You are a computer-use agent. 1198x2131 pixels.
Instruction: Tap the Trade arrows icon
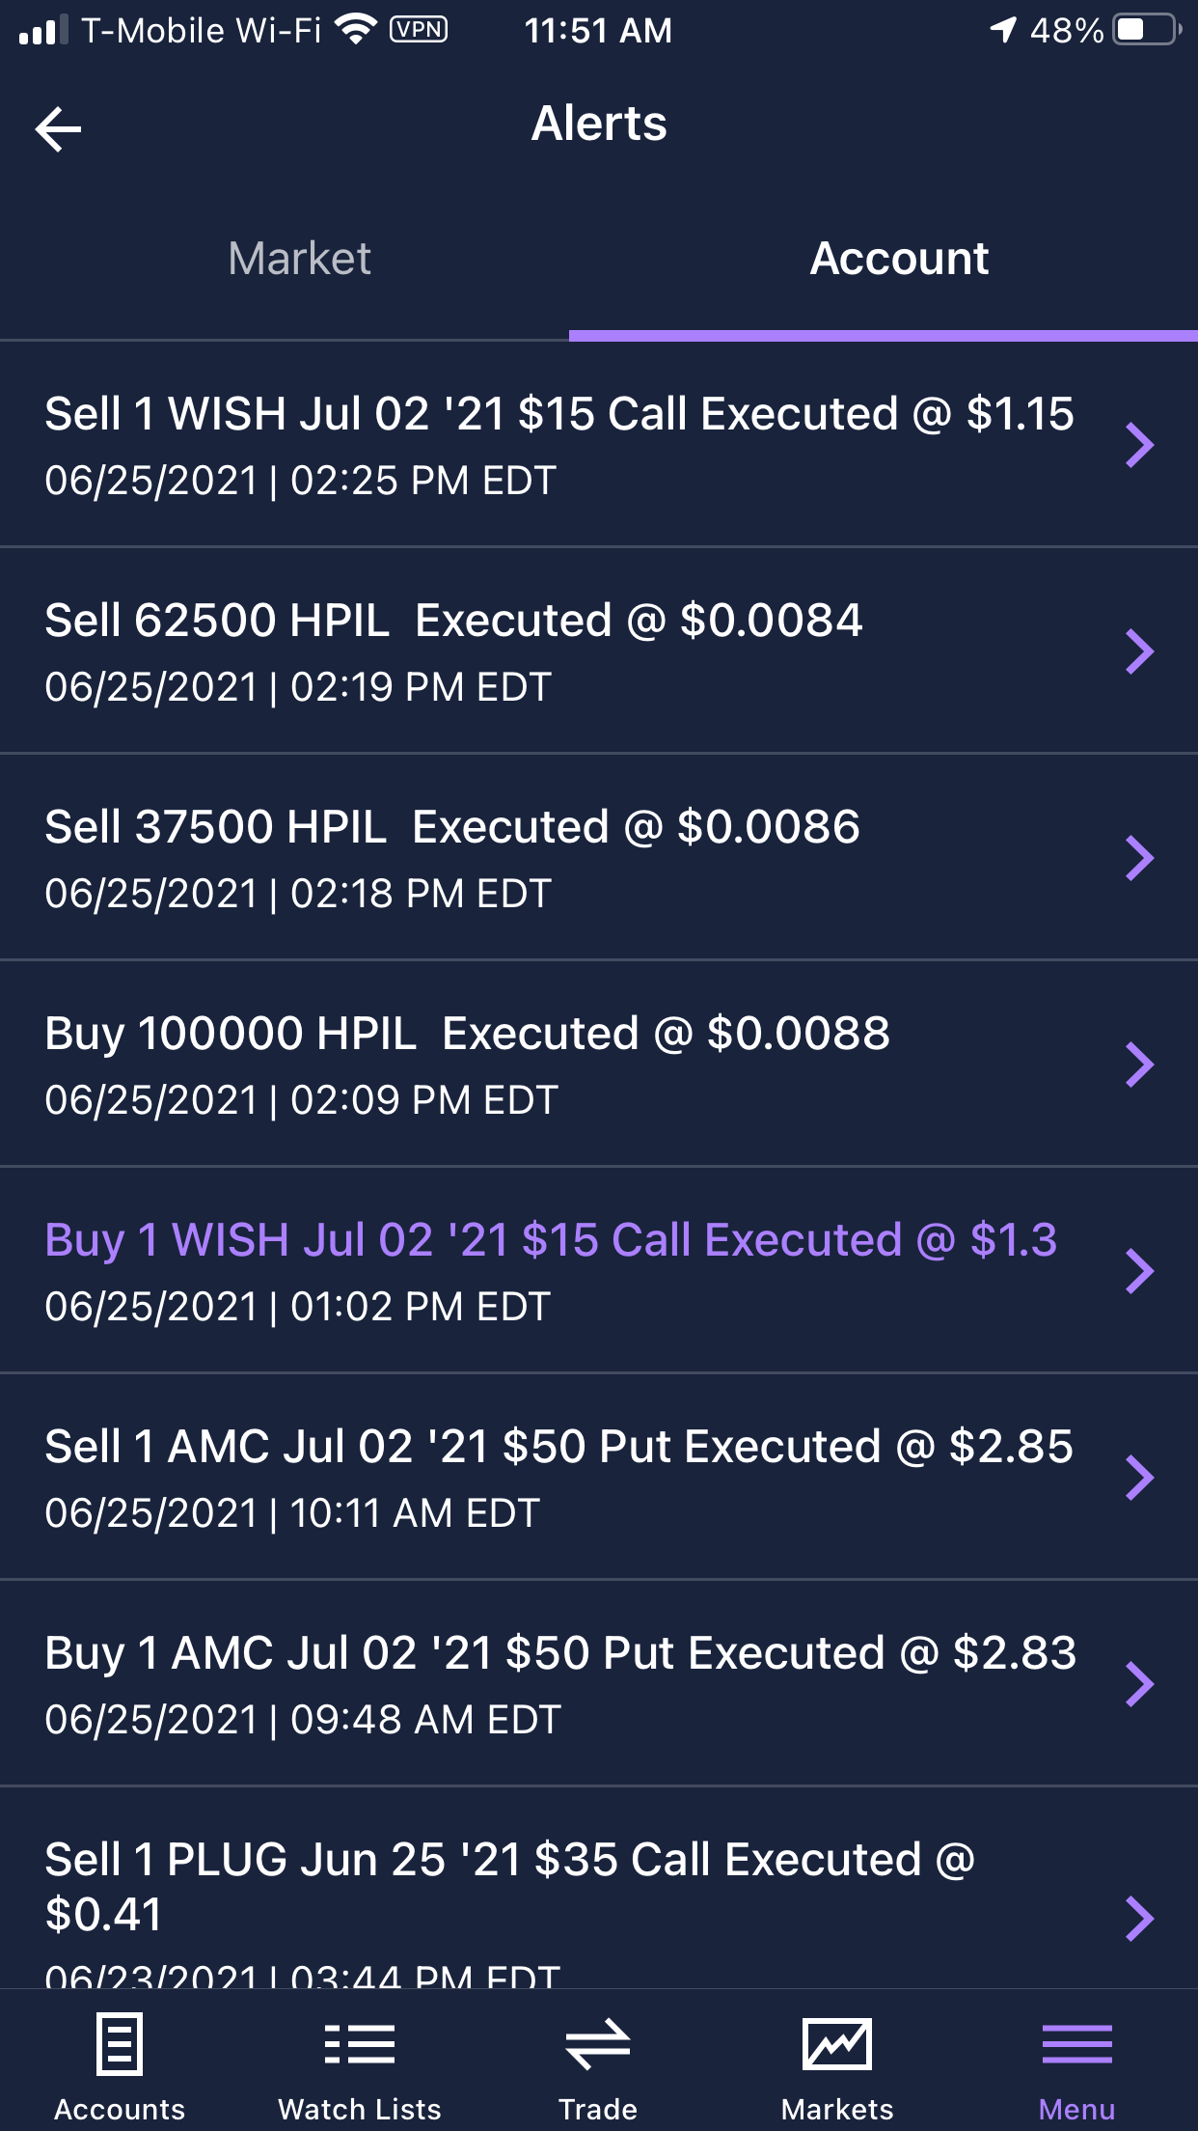click(598, 2043)
